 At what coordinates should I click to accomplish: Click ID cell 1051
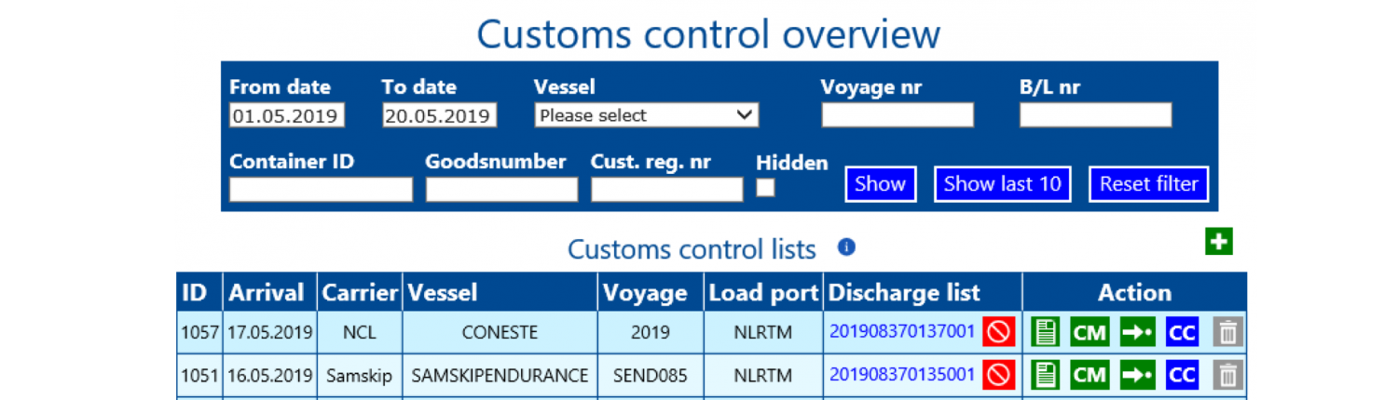(x=199, y=376)
